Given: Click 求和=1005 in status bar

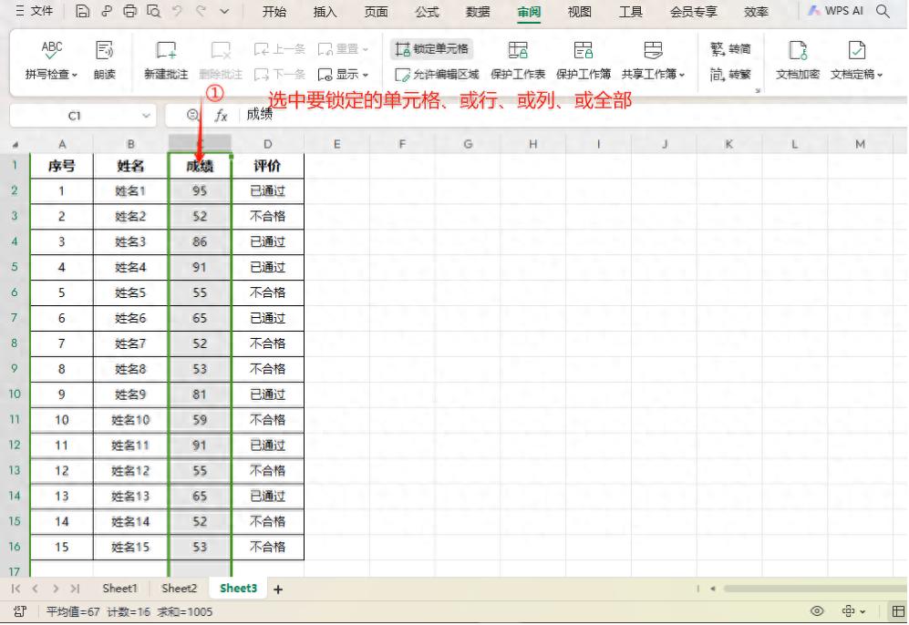Looking at the screenshot, I should (185, 611).
